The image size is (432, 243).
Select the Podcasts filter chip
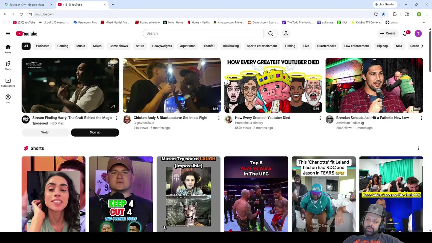(43, 46)
